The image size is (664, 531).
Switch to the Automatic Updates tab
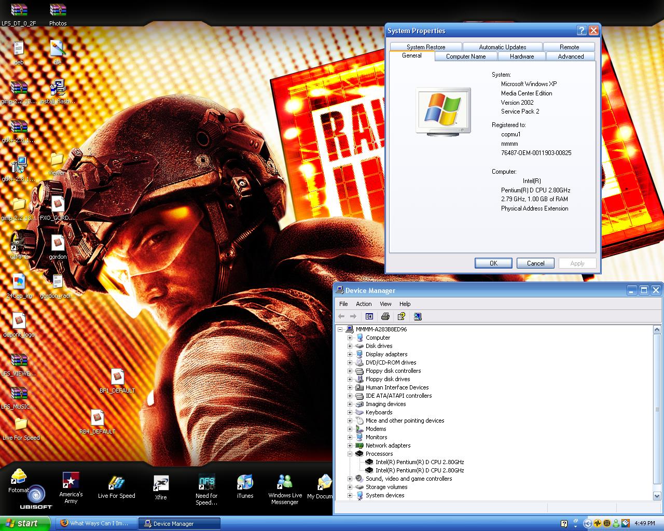(x=503, y=47)
